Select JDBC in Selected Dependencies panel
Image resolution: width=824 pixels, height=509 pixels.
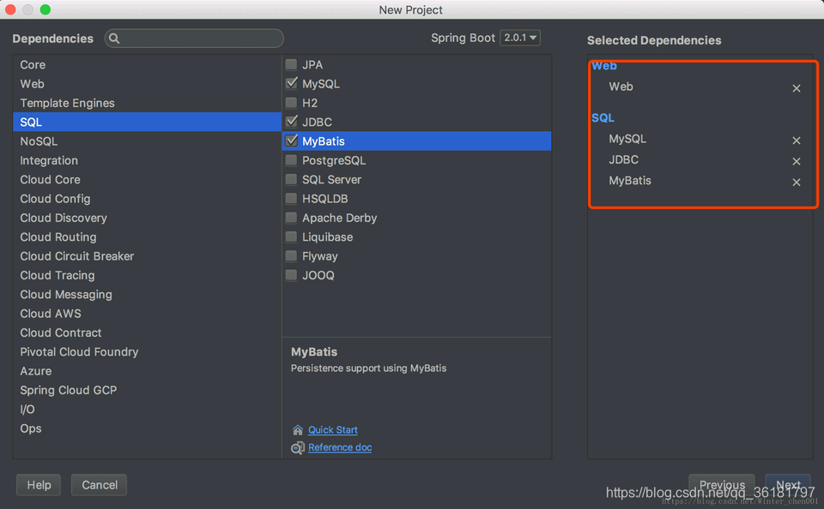(x=624, y=159)
